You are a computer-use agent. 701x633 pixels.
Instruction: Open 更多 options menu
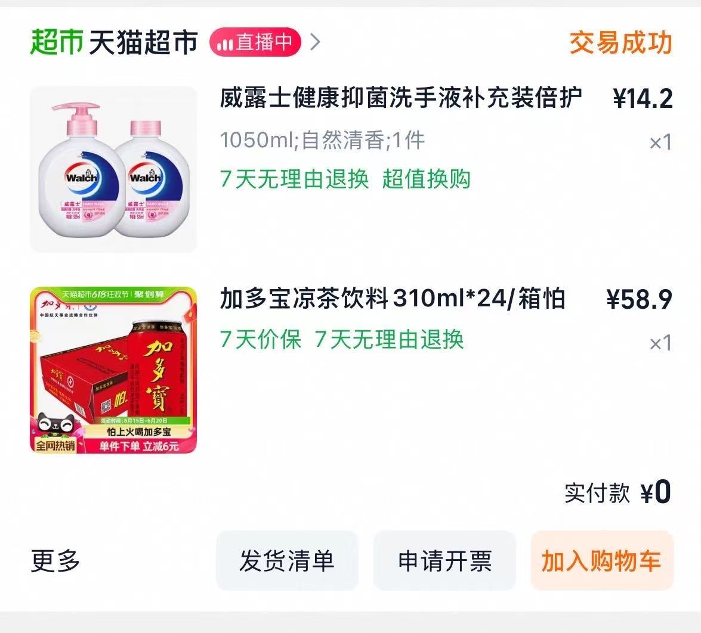click(55, 561)
